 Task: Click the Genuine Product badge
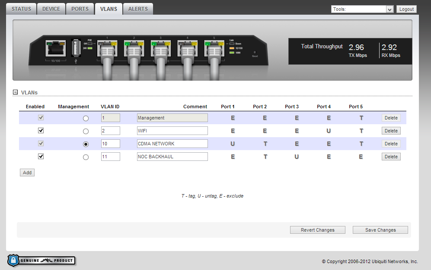tap(41, 261)
